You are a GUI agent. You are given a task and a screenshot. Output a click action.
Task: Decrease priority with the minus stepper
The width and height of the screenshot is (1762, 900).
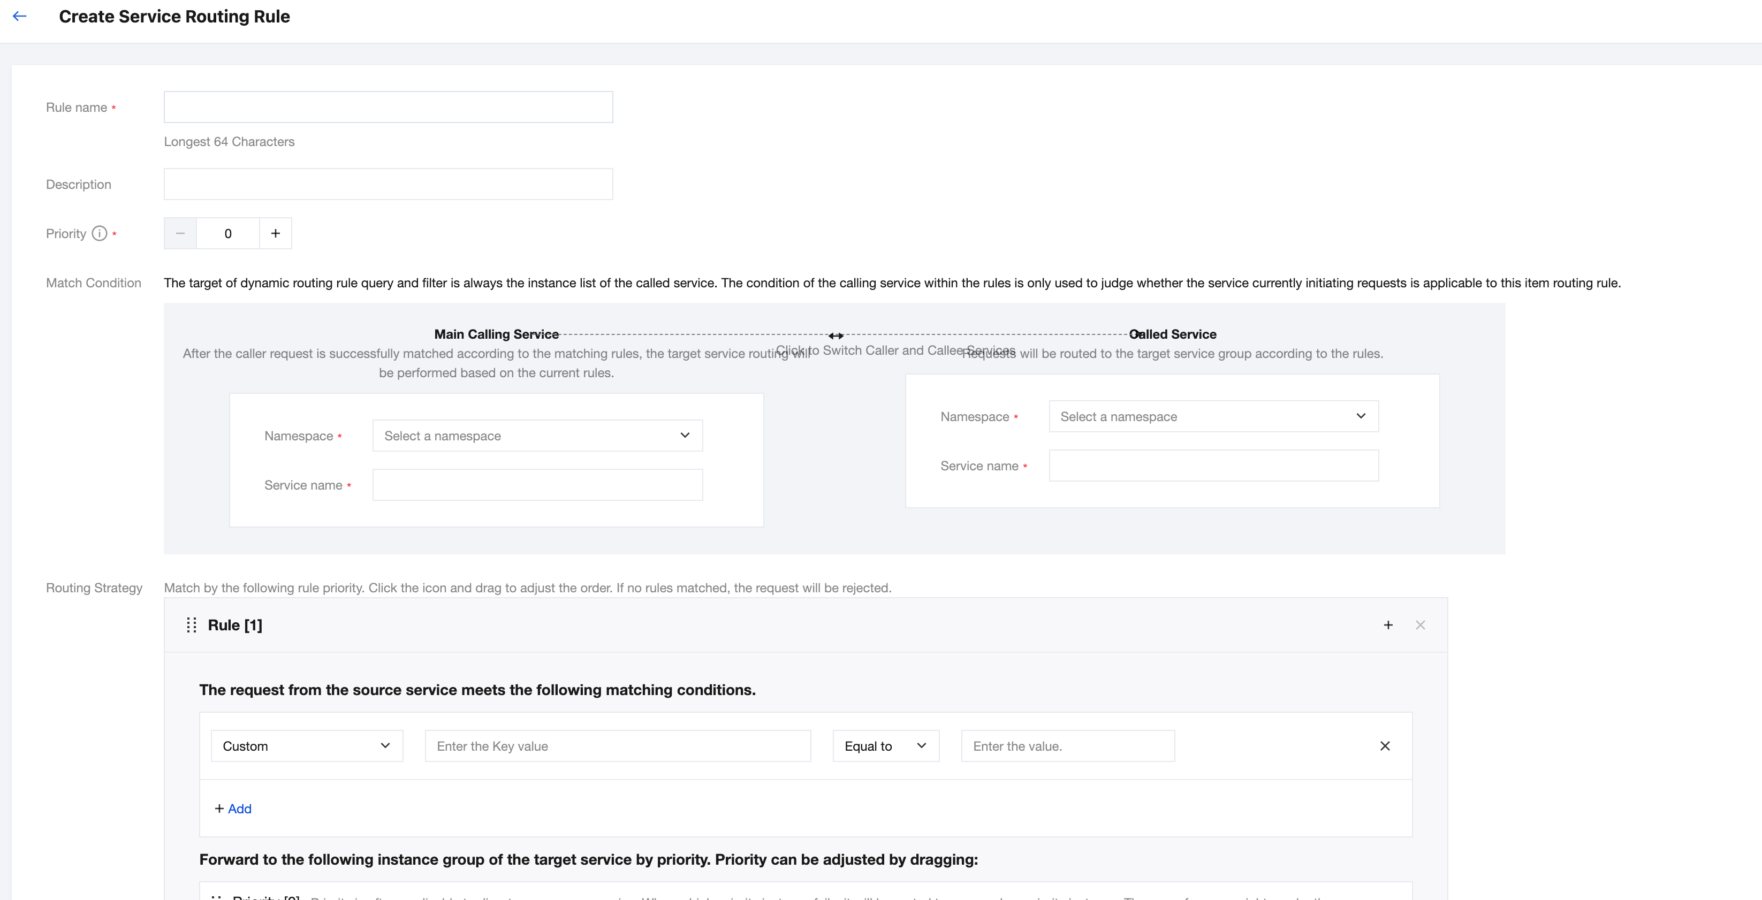[180, 233]
